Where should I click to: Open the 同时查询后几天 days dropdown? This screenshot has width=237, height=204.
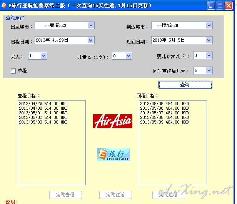click(x=209, y=70)
